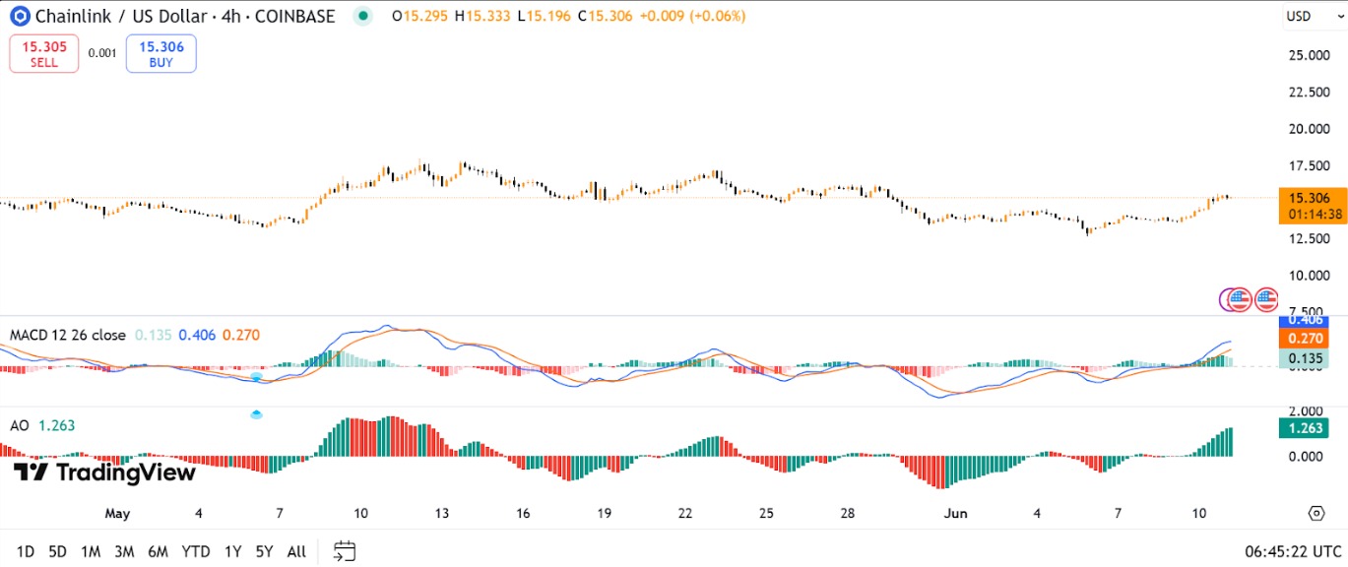Screen dimensions: 1348x567
Task: Open the go-to-date calendar icon
Action: point(345,551)
